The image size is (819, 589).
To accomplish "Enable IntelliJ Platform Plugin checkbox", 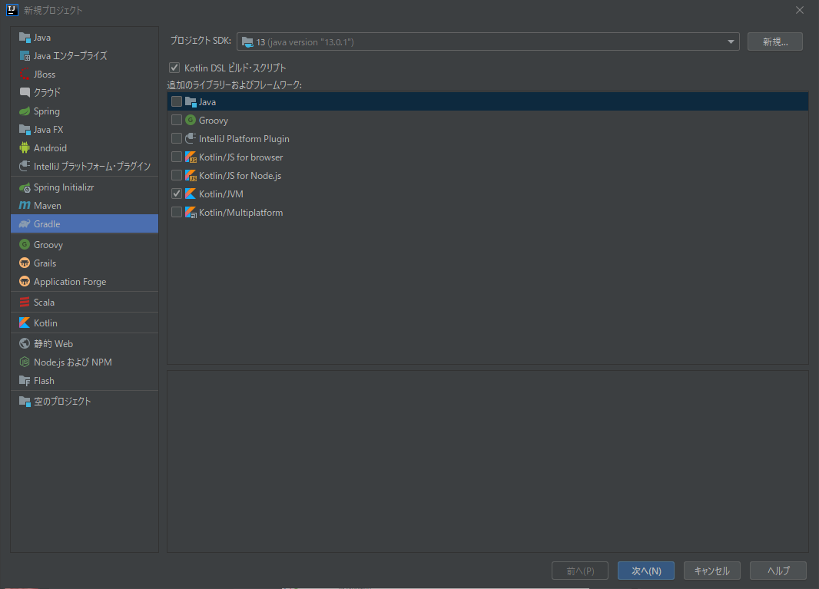I will 177,138.
